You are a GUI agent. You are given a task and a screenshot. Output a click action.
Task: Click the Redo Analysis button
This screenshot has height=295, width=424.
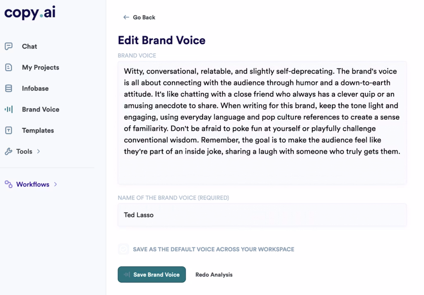(x=214, y=274)
